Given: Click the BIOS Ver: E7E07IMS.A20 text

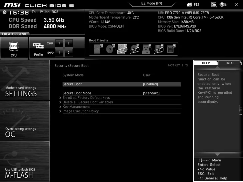Looking at the screenshot, I should (177, 26).
